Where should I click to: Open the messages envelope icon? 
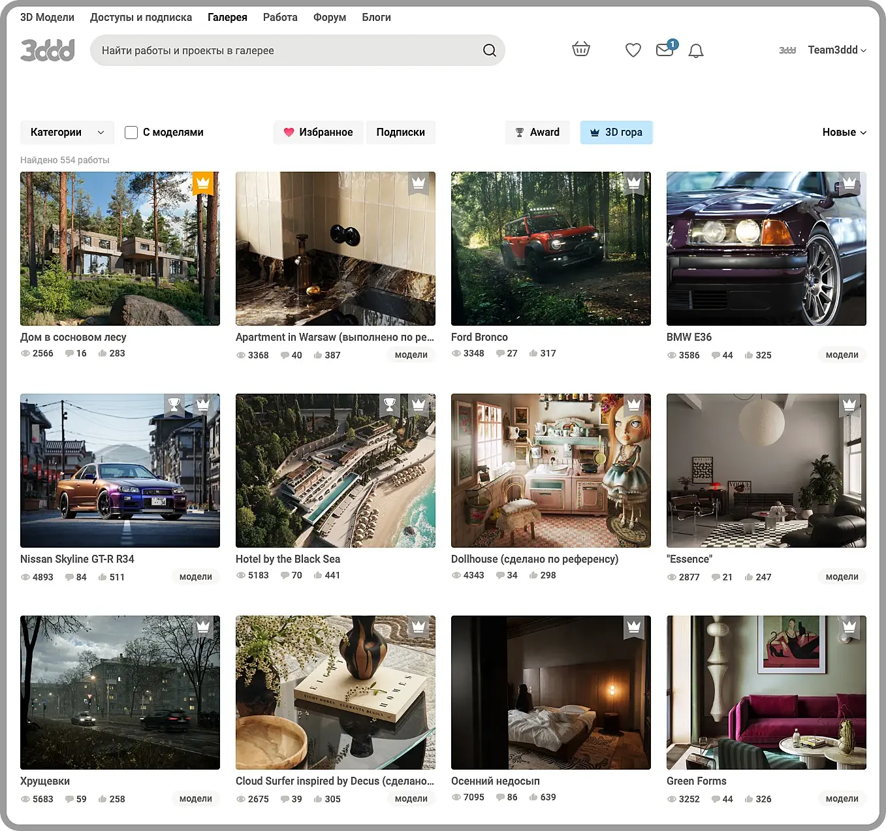pyautogui.click(x=665, y=50)
